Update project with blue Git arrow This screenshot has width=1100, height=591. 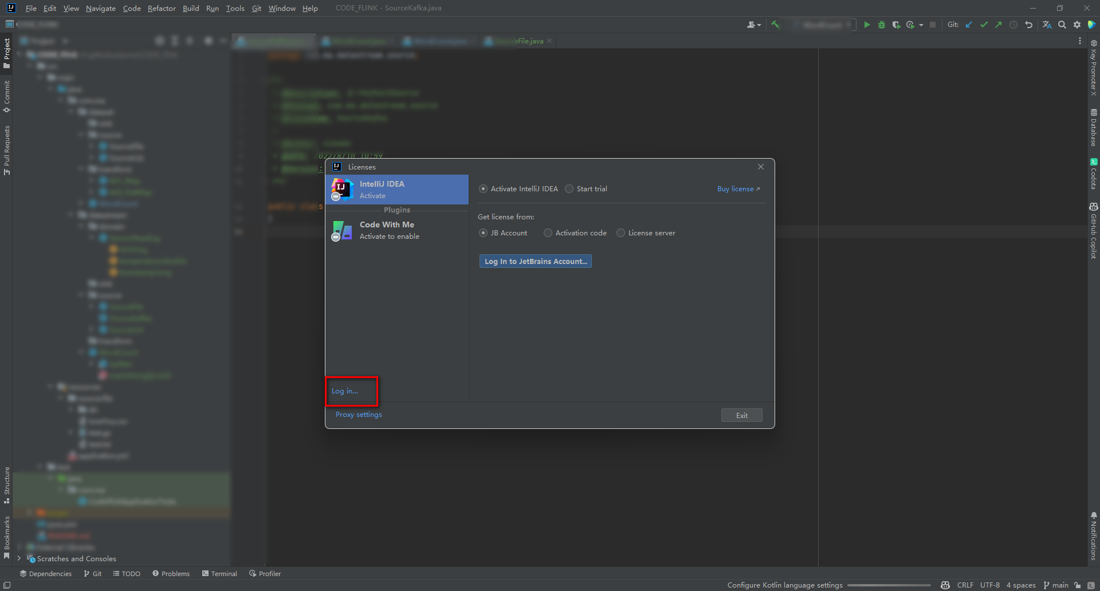[969, 25]
